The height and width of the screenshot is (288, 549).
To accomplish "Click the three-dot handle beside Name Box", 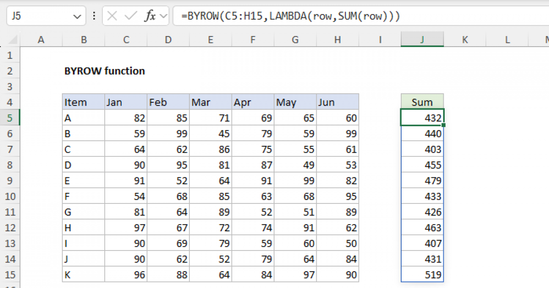I will click(94, 16).
